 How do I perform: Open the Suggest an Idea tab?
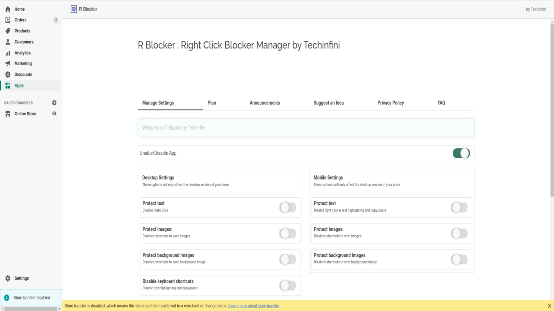(329, 103)
